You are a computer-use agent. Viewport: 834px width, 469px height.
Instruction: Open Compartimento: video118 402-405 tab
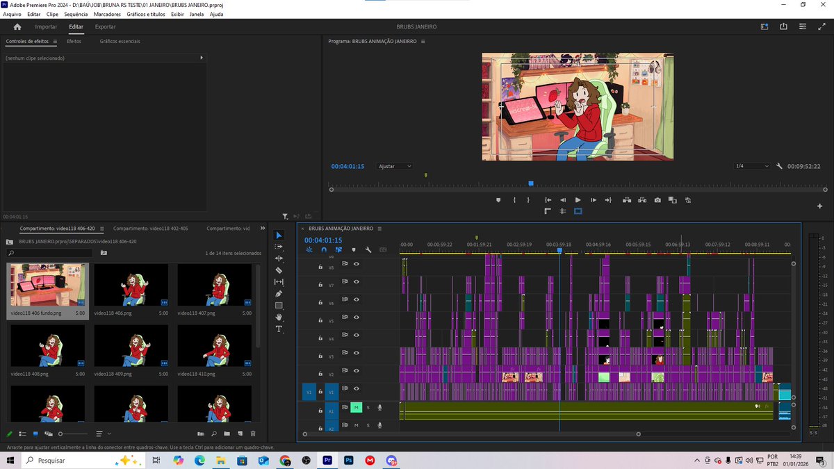click(x=151, y=228)
